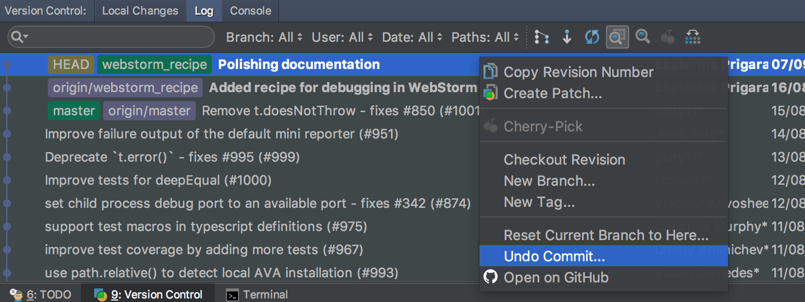This screenshot has height=302, width=805.
Task: Choose Cherry-Pick in the context menu
Action: tap(604, 126)
